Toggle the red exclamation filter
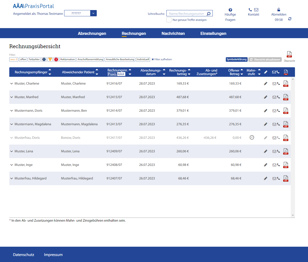Viewport: 308px width, 262px height. [x=56, y=59]
